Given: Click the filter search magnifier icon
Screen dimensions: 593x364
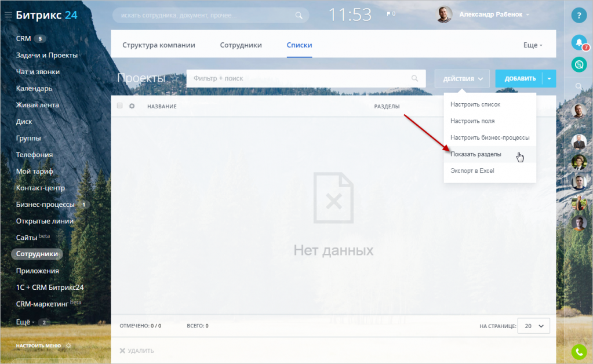Looking at the screenshot, I should [415, 78].
